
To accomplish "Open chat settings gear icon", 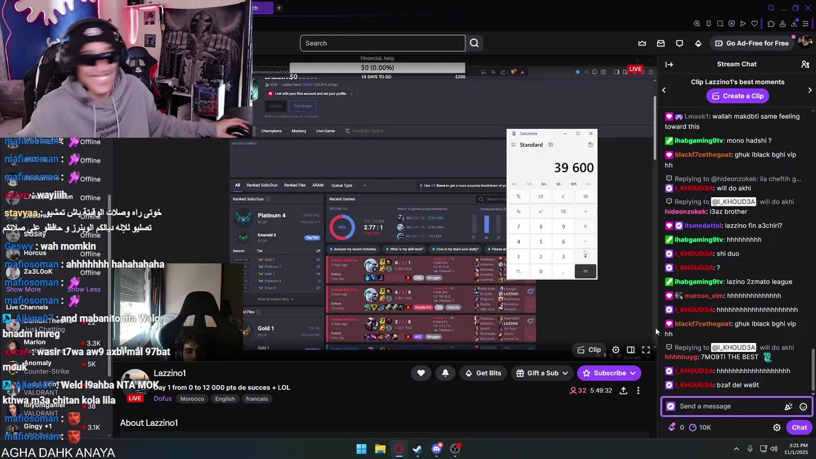I will (x=776, y=428).
